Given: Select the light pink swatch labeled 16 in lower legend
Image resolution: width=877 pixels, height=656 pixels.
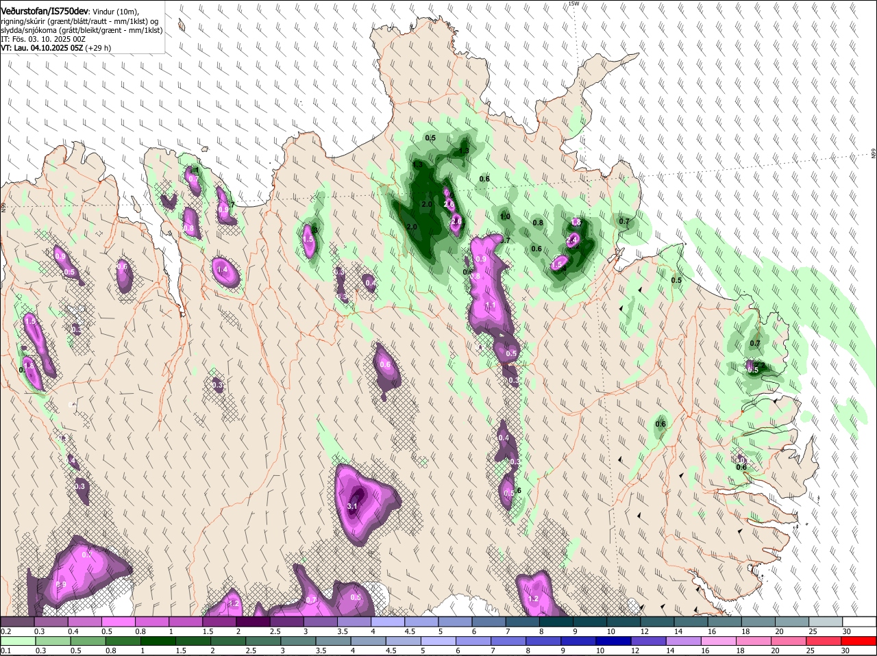Looking at the screenshot, I should click(x=719, y=641).
